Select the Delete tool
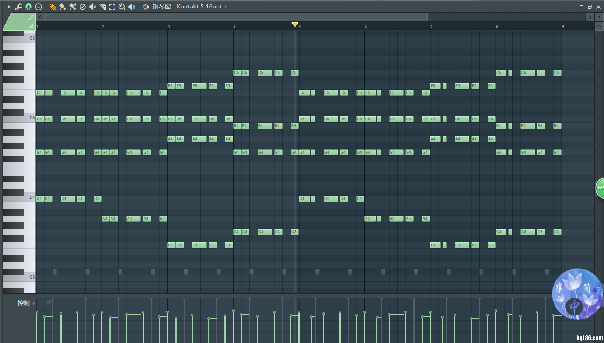Image resolution: width=604 pixels, height=343 pixels. pyautogui.click(x=83, y=7)
